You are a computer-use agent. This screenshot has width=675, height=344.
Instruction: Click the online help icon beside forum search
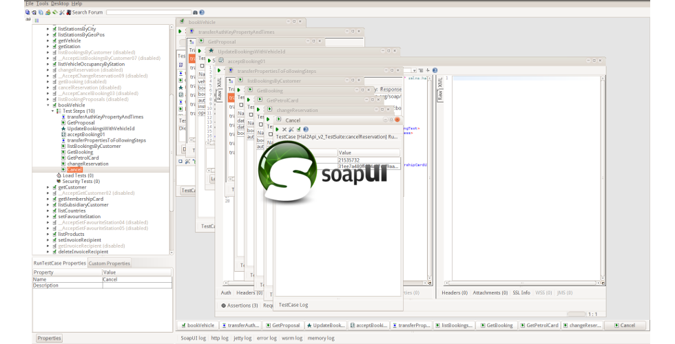coord(202,12)
